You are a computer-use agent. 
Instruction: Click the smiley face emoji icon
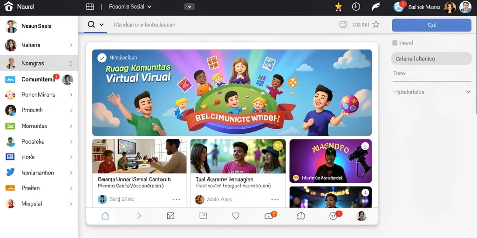(x=343, y=25)
